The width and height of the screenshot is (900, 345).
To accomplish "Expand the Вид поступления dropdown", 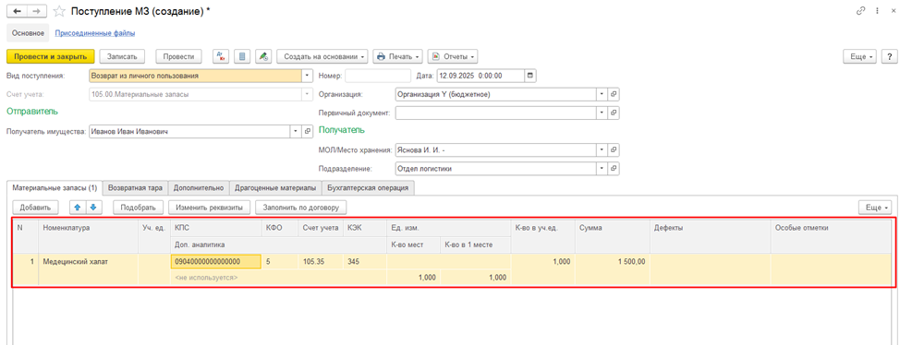I will pos(307,75).
